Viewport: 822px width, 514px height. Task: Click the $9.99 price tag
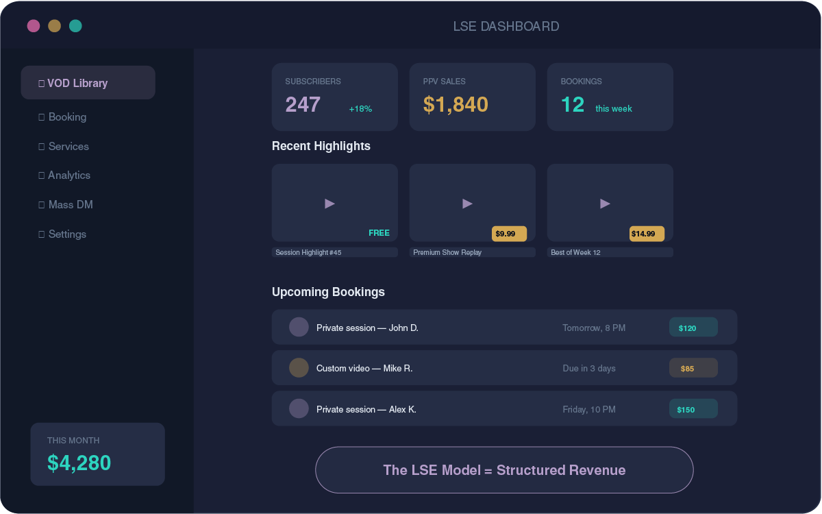[509, 234]
